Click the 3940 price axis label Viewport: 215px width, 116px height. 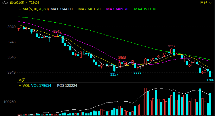click(x=12, y=27)
